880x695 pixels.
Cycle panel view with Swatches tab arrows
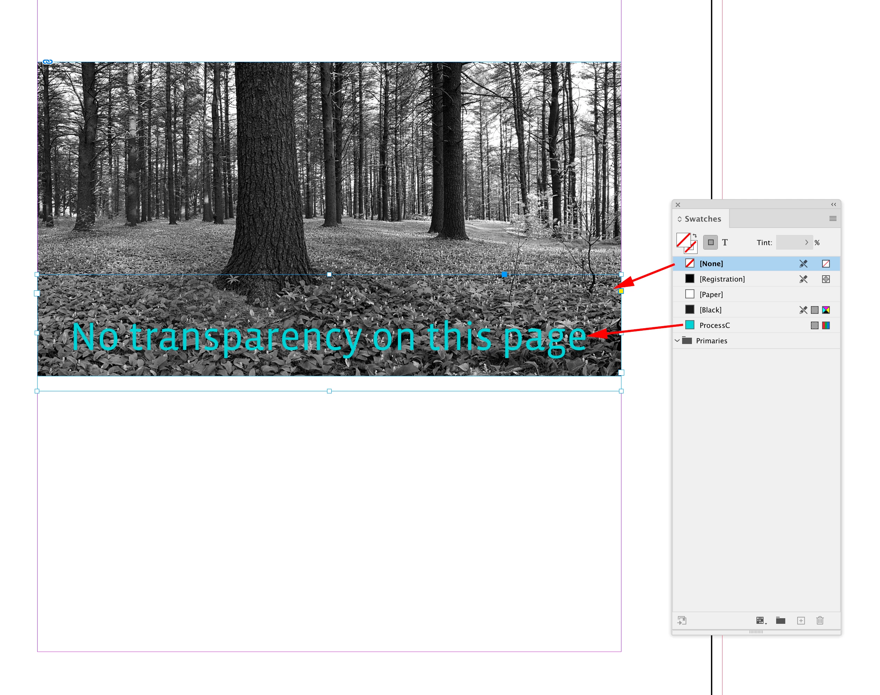(x=679, y=219)
